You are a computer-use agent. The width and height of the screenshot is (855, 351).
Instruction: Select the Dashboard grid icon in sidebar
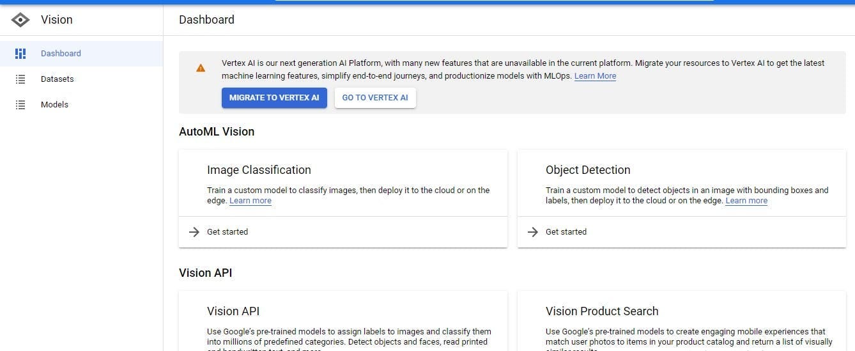(x=20, y=54)
